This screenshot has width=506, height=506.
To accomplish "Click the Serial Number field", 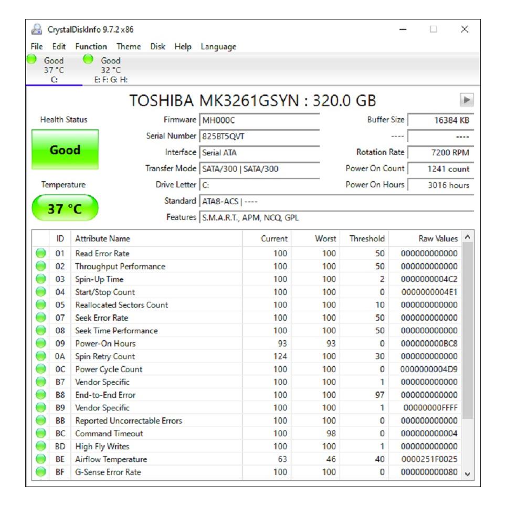I will coord(260,136).
